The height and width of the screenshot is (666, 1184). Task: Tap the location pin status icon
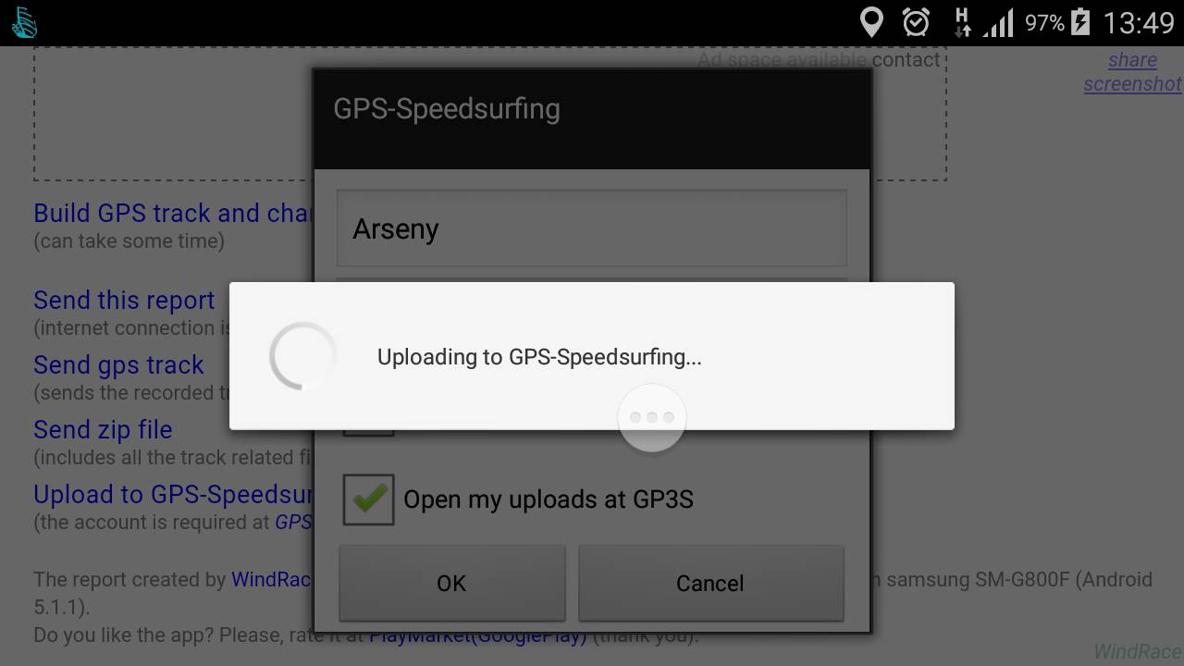point(871,22)
